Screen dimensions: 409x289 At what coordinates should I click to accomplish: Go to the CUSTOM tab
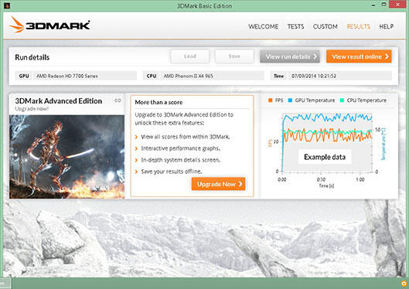point(325,26)
